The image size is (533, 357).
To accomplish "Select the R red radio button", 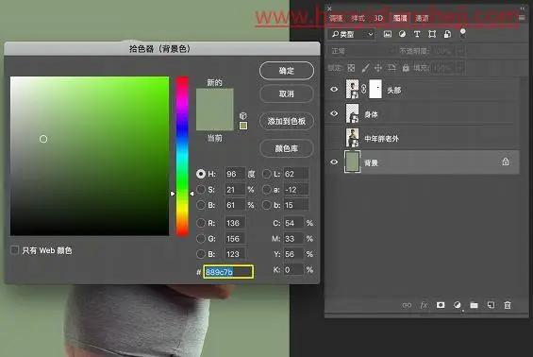I will [x=201, y=223].
